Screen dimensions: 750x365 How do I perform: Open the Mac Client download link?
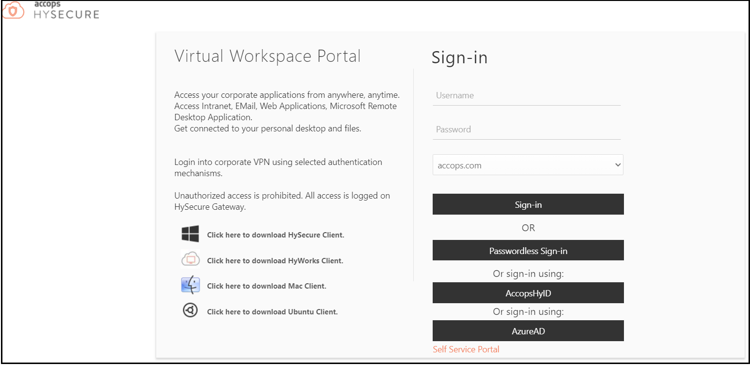pos(267,286)
